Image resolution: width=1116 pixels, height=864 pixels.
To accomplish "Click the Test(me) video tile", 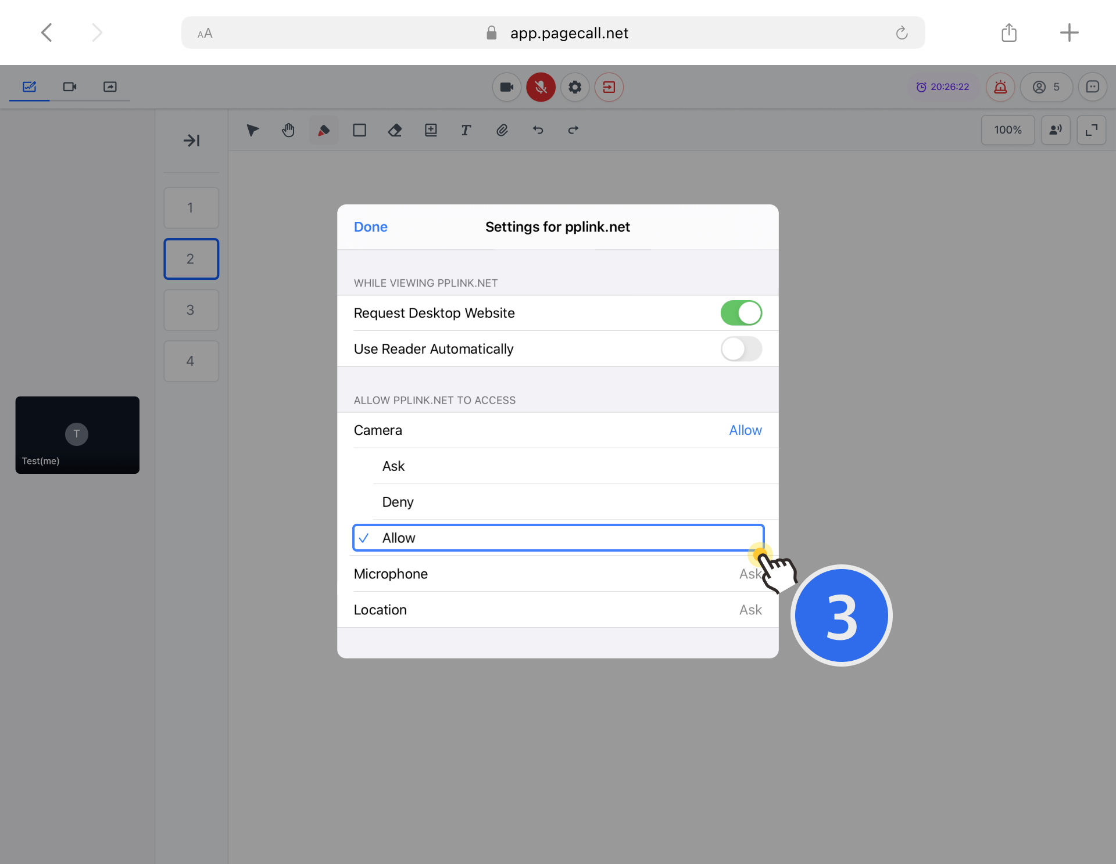I will click(x=77, y=435).
